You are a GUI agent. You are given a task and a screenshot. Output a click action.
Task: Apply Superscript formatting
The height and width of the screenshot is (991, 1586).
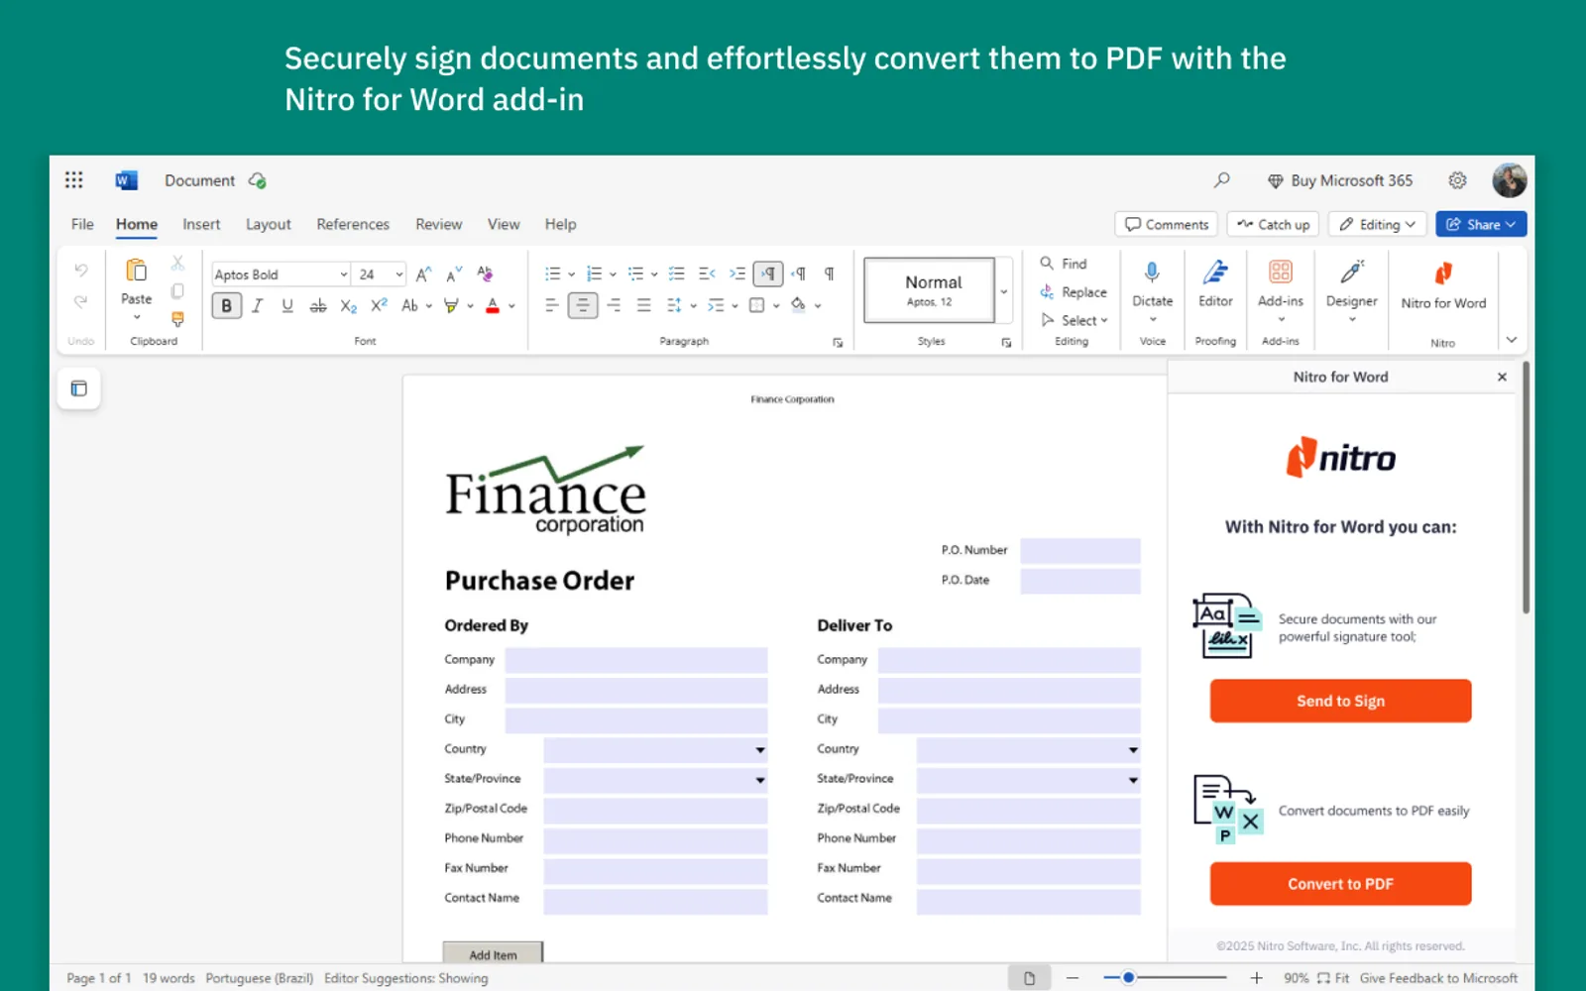pyautogui.click(x=379, y=306)
